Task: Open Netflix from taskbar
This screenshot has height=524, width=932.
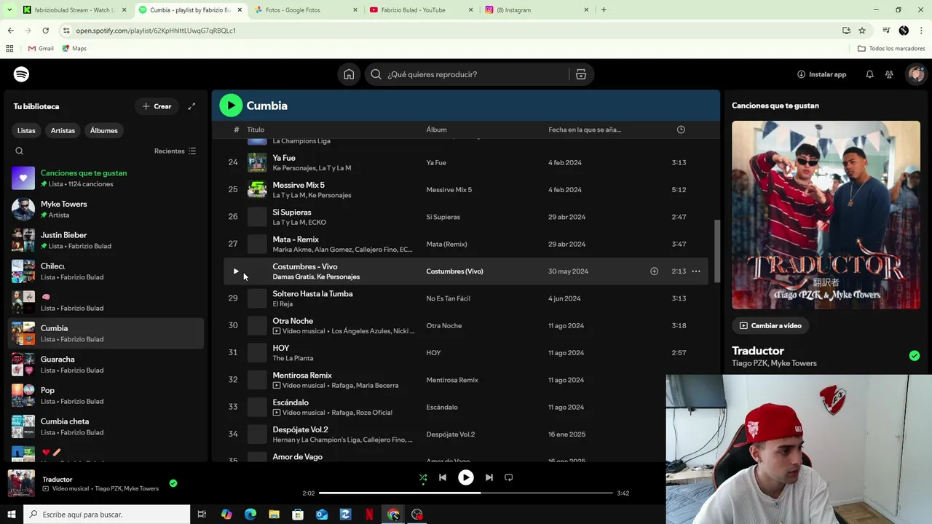Action: click(x=369, y=515)
